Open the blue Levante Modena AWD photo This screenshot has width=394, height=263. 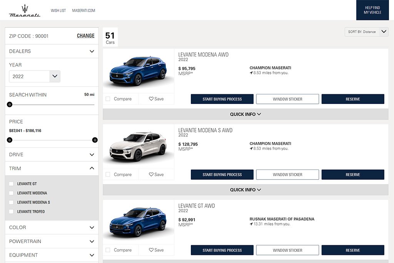tap(139, 71)
